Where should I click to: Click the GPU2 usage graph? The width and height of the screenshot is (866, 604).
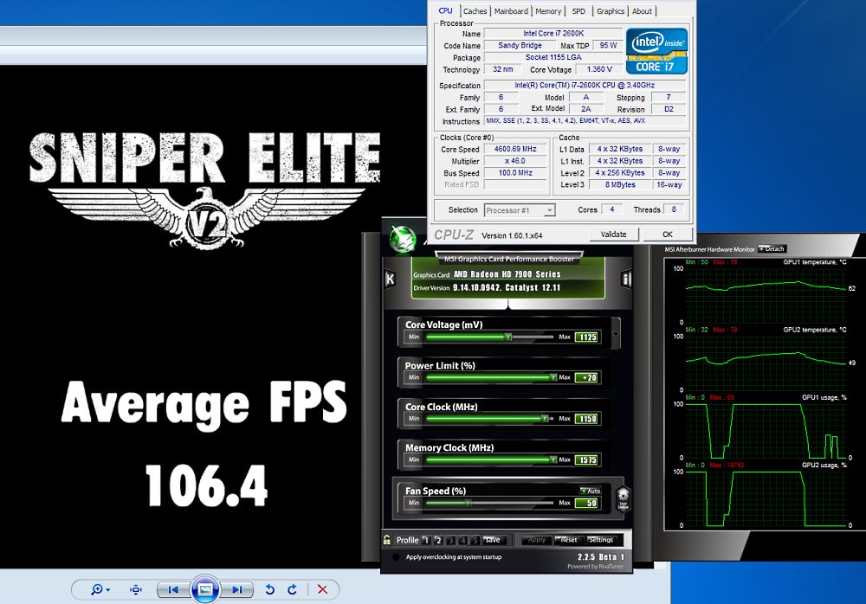766,498
